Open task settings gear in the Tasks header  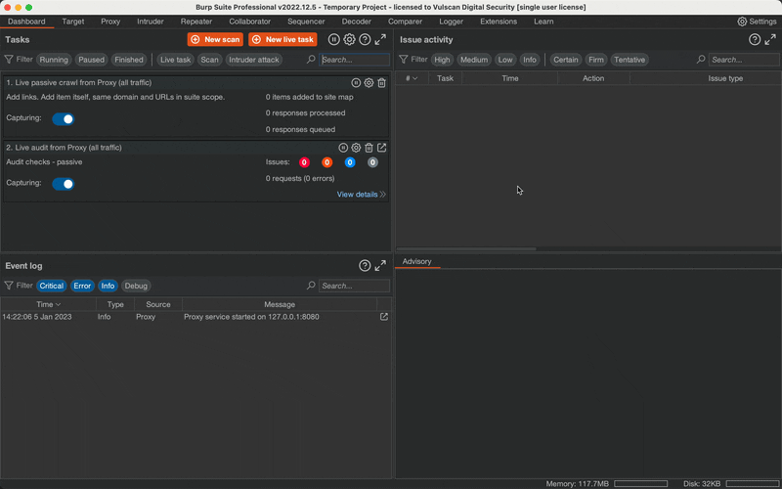coord(349,40)
